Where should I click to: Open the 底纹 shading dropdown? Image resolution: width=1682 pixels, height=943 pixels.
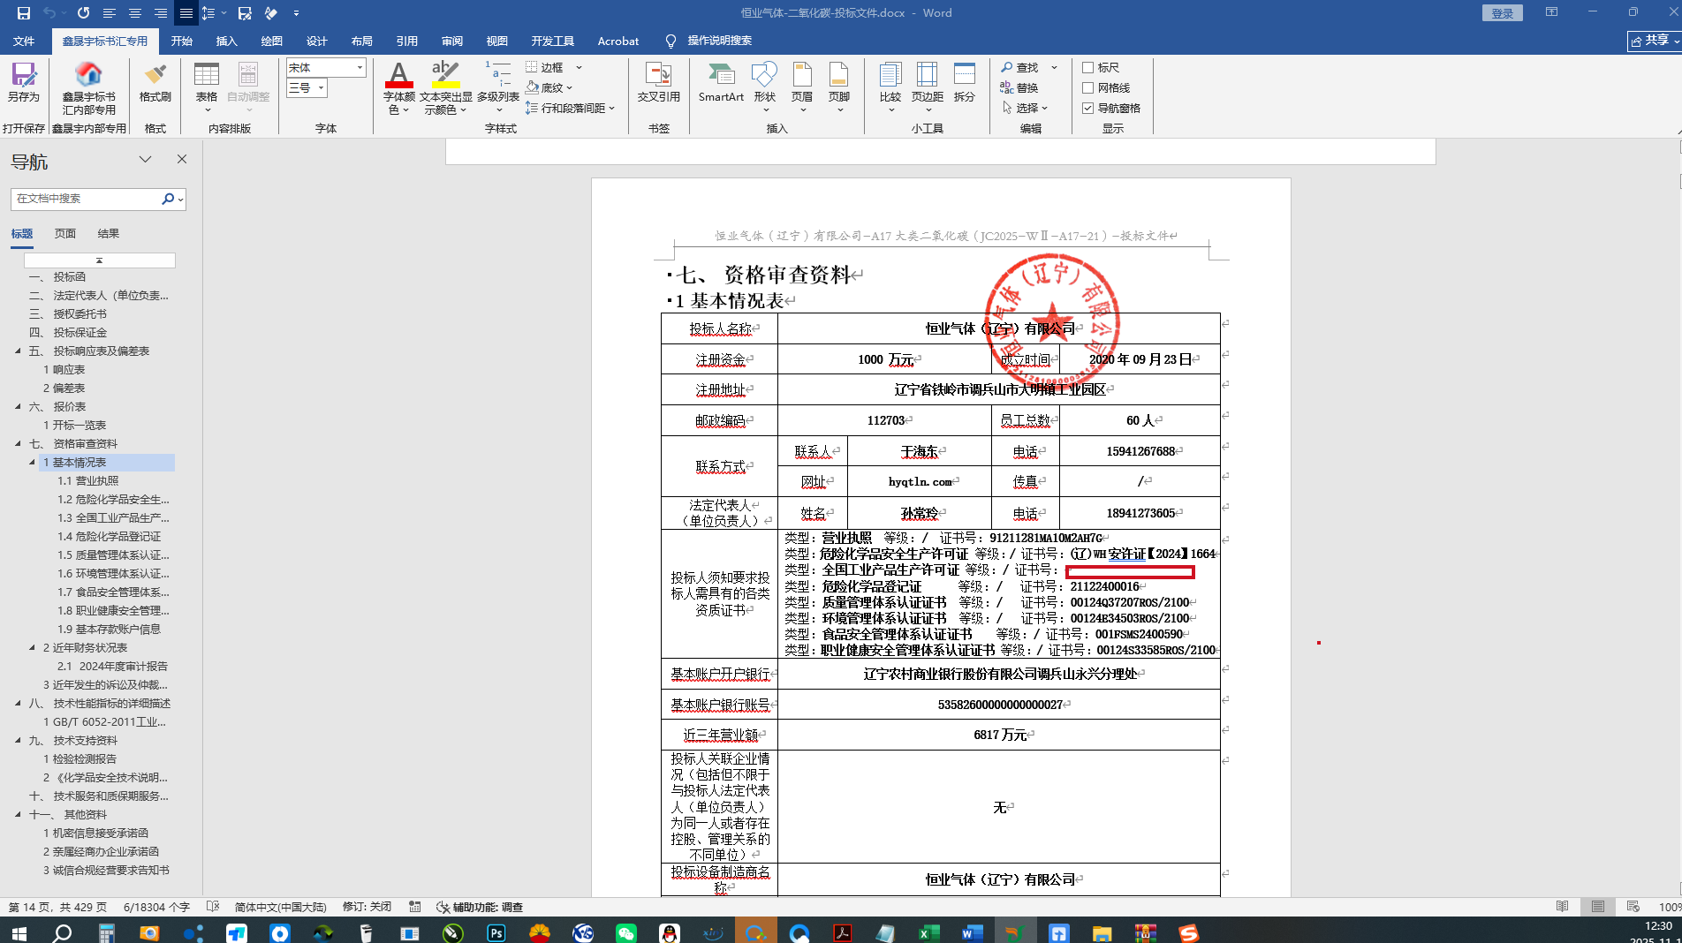(x=549, y=87)
